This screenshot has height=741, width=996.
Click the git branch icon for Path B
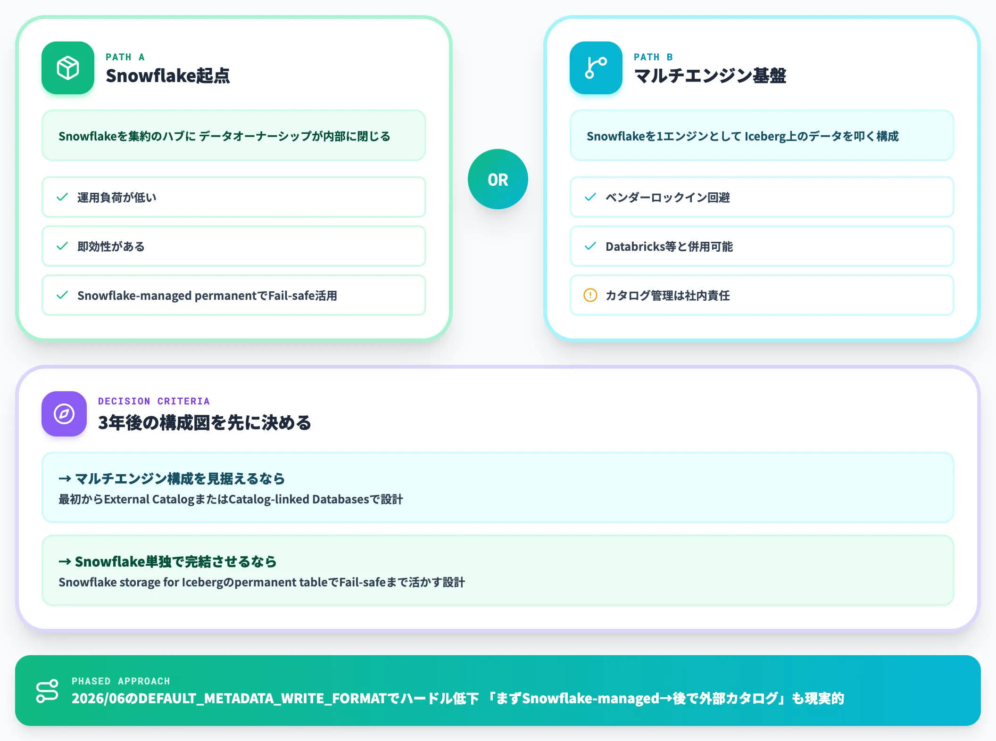596,68
